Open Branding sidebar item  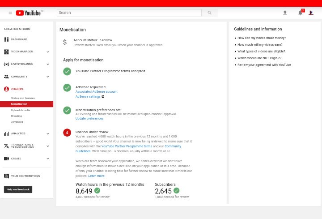[x=17, y=116]
